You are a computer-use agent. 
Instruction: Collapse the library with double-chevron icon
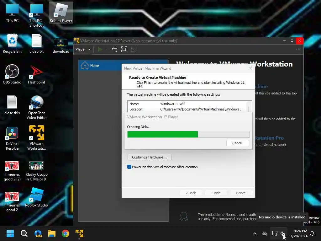[x=298, y=49]
